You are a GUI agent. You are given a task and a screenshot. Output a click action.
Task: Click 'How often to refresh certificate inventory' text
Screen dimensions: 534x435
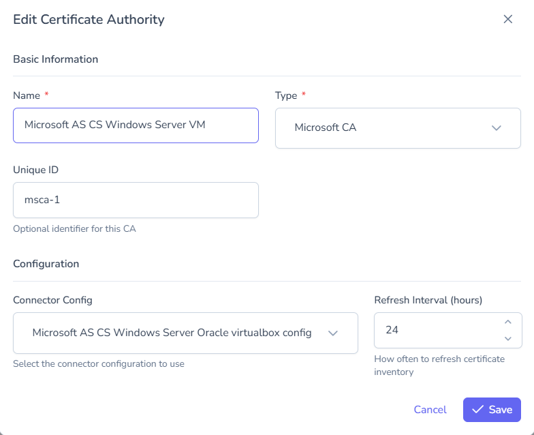(x=439, y=365)
